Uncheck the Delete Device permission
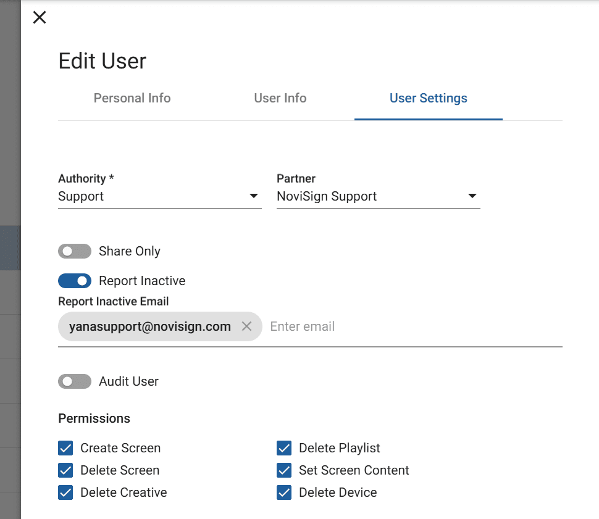Viewport: 599px width, 519px height. tap(284, 492)
